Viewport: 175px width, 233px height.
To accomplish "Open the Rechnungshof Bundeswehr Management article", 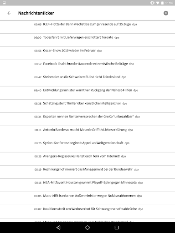I will tap(87, 172).
